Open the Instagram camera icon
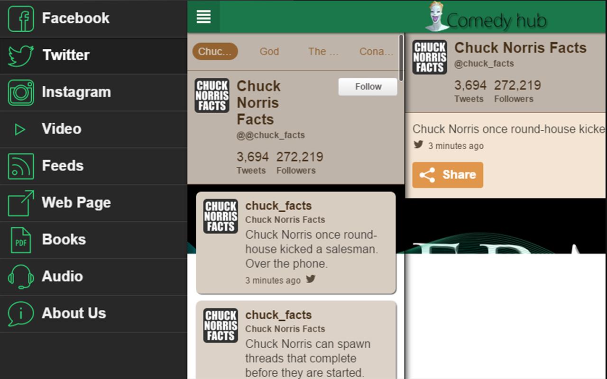 tap(21, 92)
